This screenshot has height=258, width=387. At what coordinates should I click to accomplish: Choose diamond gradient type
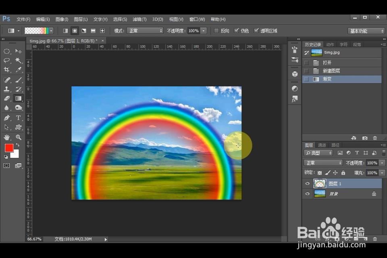point(102,31)
